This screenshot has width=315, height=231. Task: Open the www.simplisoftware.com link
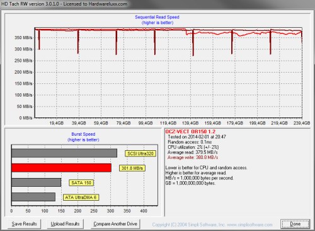[249, 225]
